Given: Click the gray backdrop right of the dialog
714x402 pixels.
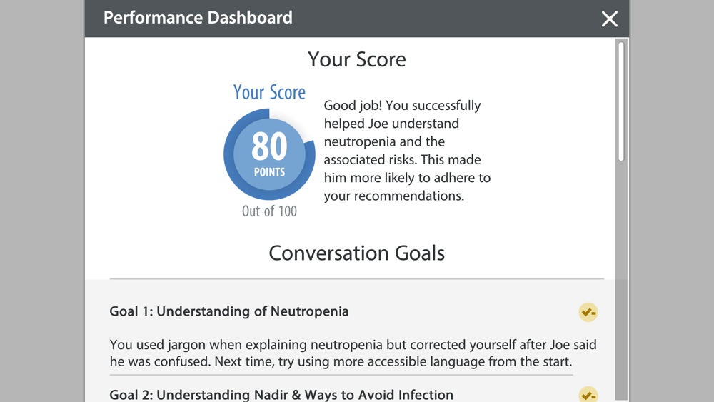Looking at the screenshot, I should 672,201.
